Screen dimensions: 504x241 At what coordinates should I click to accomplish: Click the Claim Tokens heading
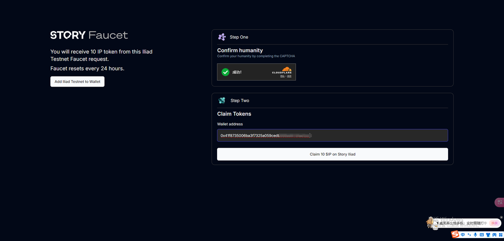coord(234,114)
